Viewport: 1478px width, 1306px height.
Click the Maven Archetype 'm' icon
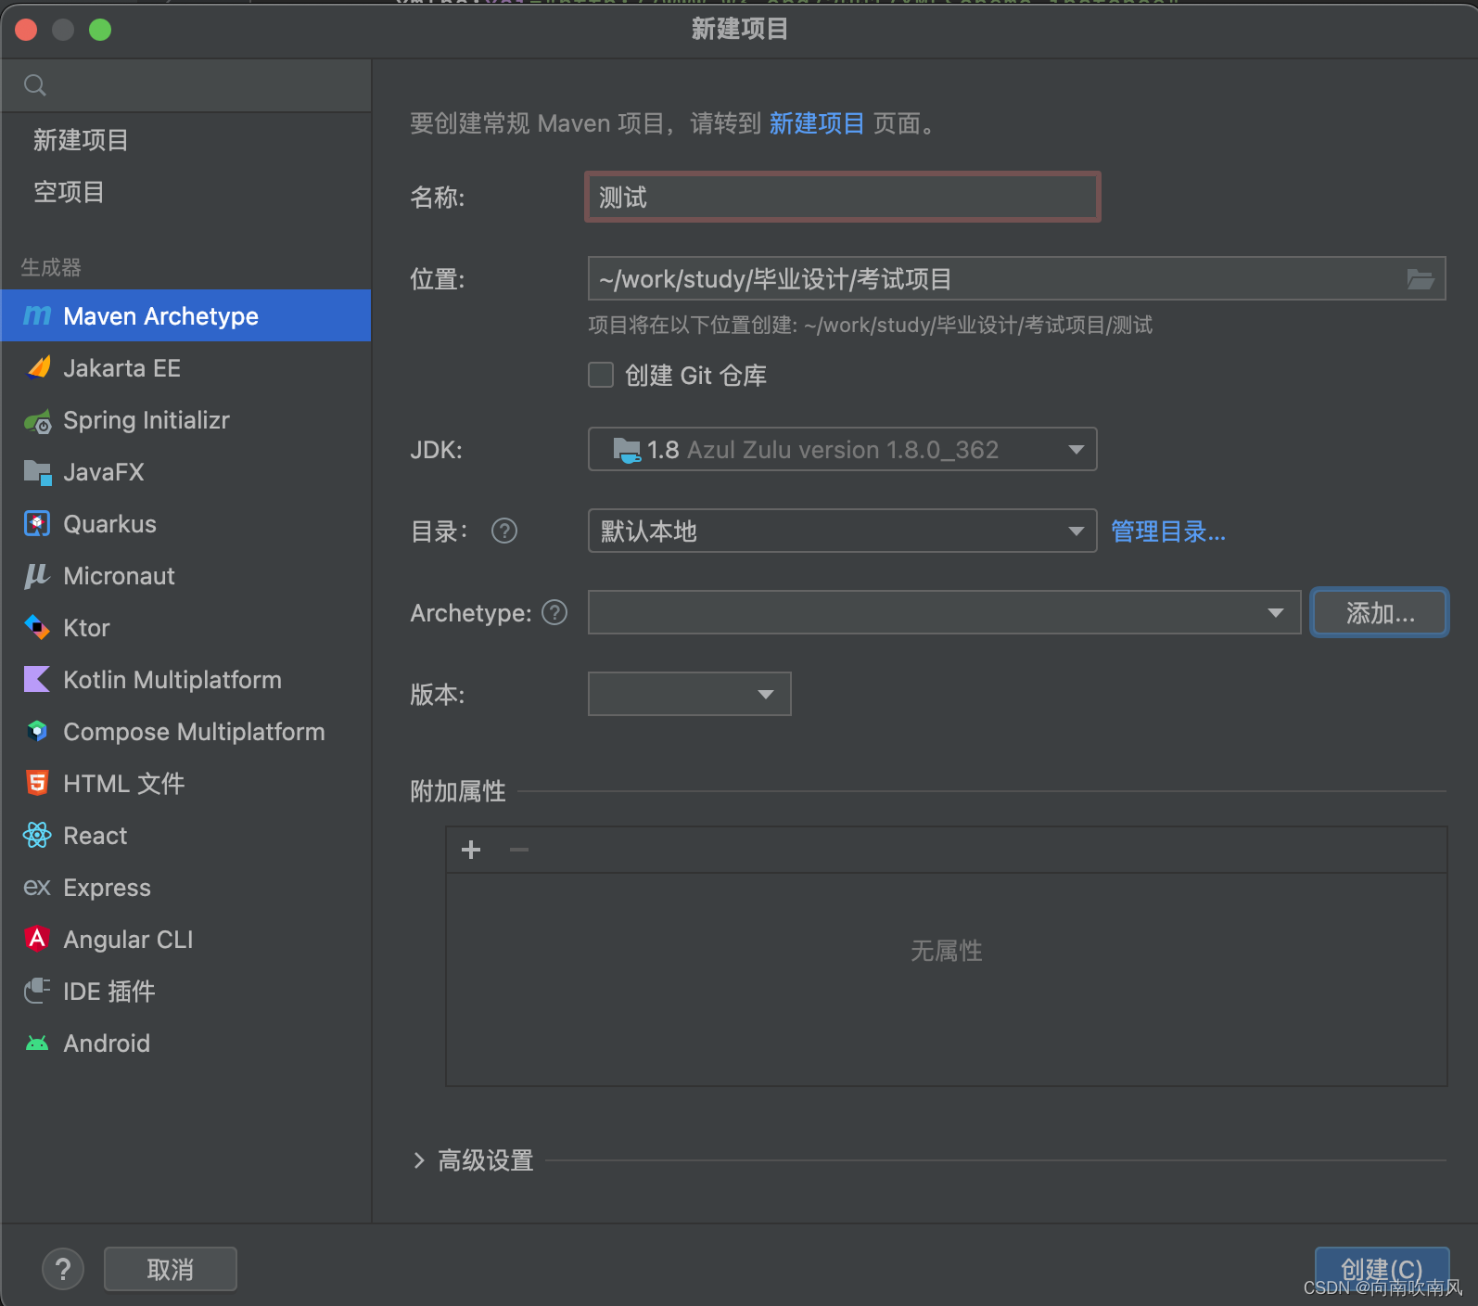point(37,316)
